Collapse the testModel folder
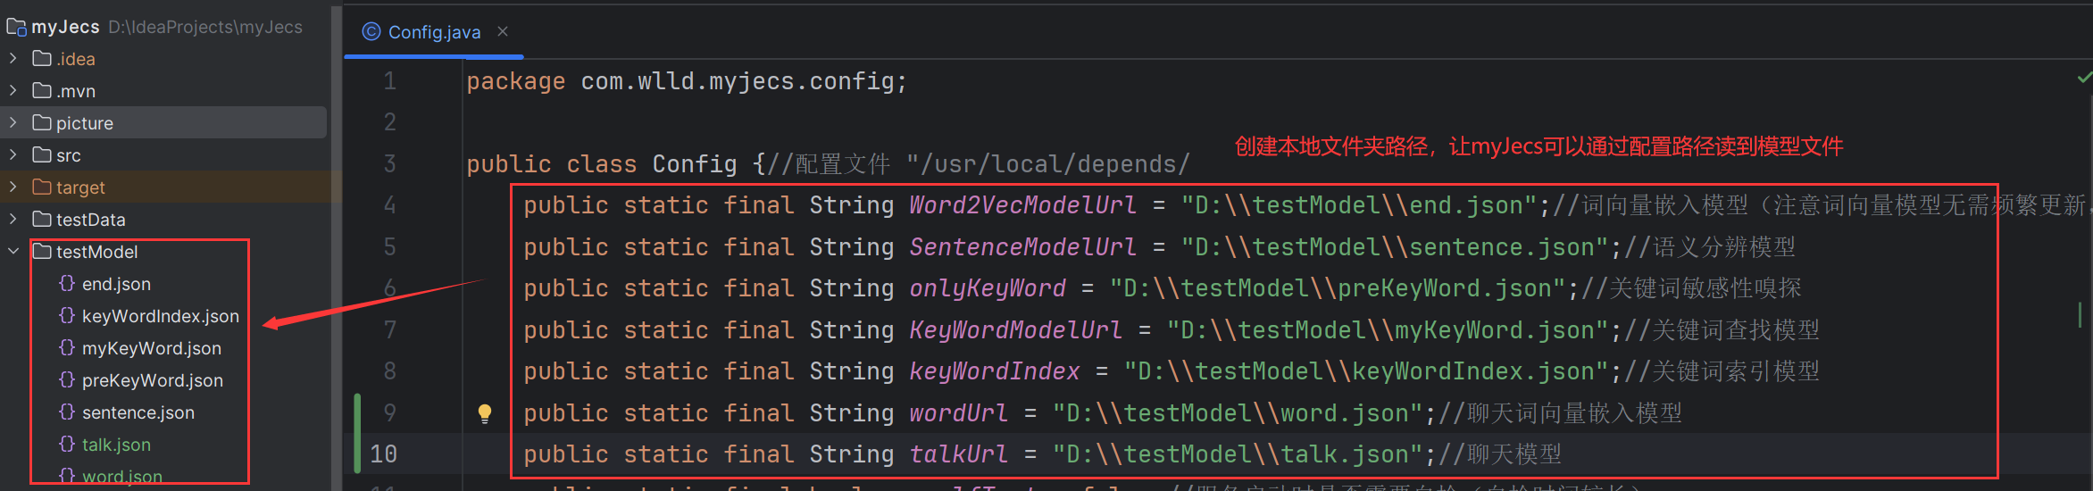 click(x=13, y=252)
